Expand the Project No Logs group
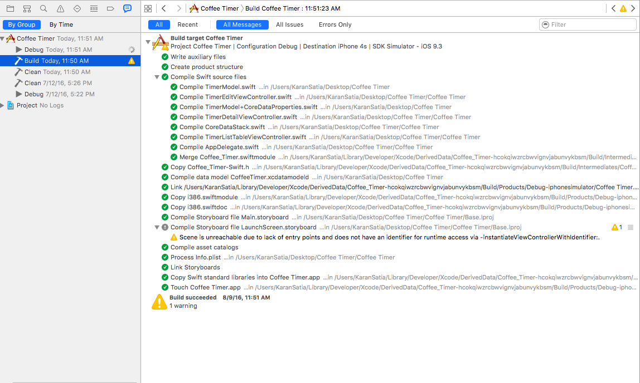Image resolution: width=640 pixels, height=383 pixels. [2, 106]
